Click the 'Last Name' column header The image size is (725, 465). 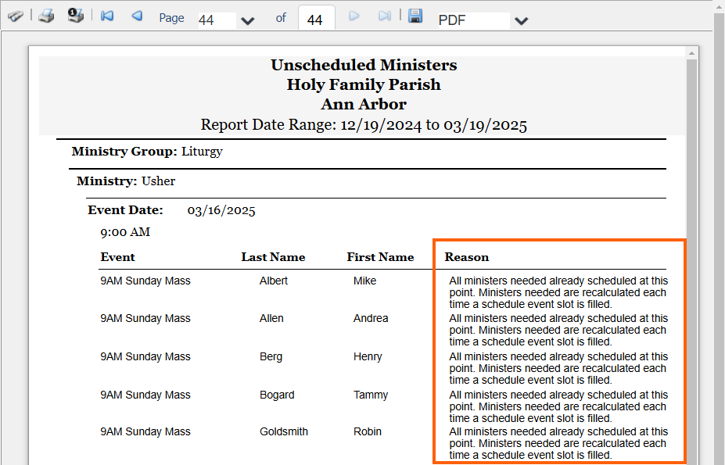pos(273,257)
